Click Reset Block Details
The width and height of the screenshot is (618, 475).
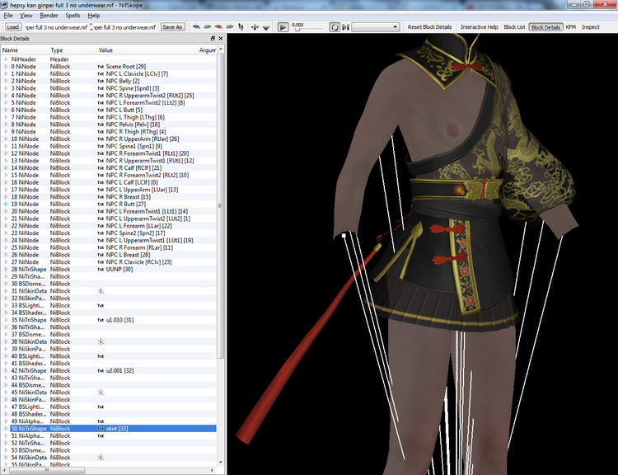click(x=429, y=27)
